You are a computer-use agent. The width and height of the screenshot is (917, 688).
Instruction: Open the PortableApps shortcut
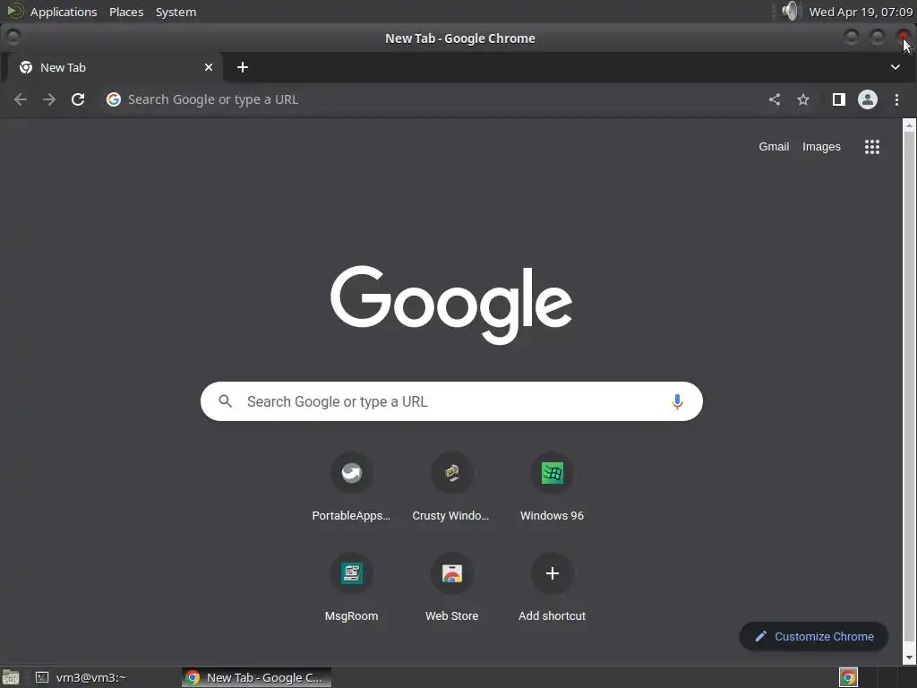point(351,486)
